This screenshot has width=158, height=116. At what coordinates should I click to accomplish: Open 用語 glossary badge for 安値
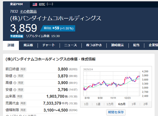pyautogui.click(x=21, y=90)
